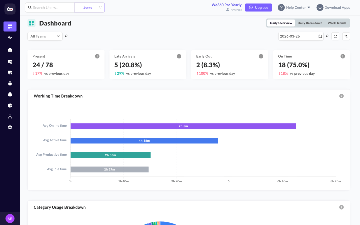The image size is (360, 225).
Task: Click info icon of Working Time Breakdown
Action: pos(341,96)
